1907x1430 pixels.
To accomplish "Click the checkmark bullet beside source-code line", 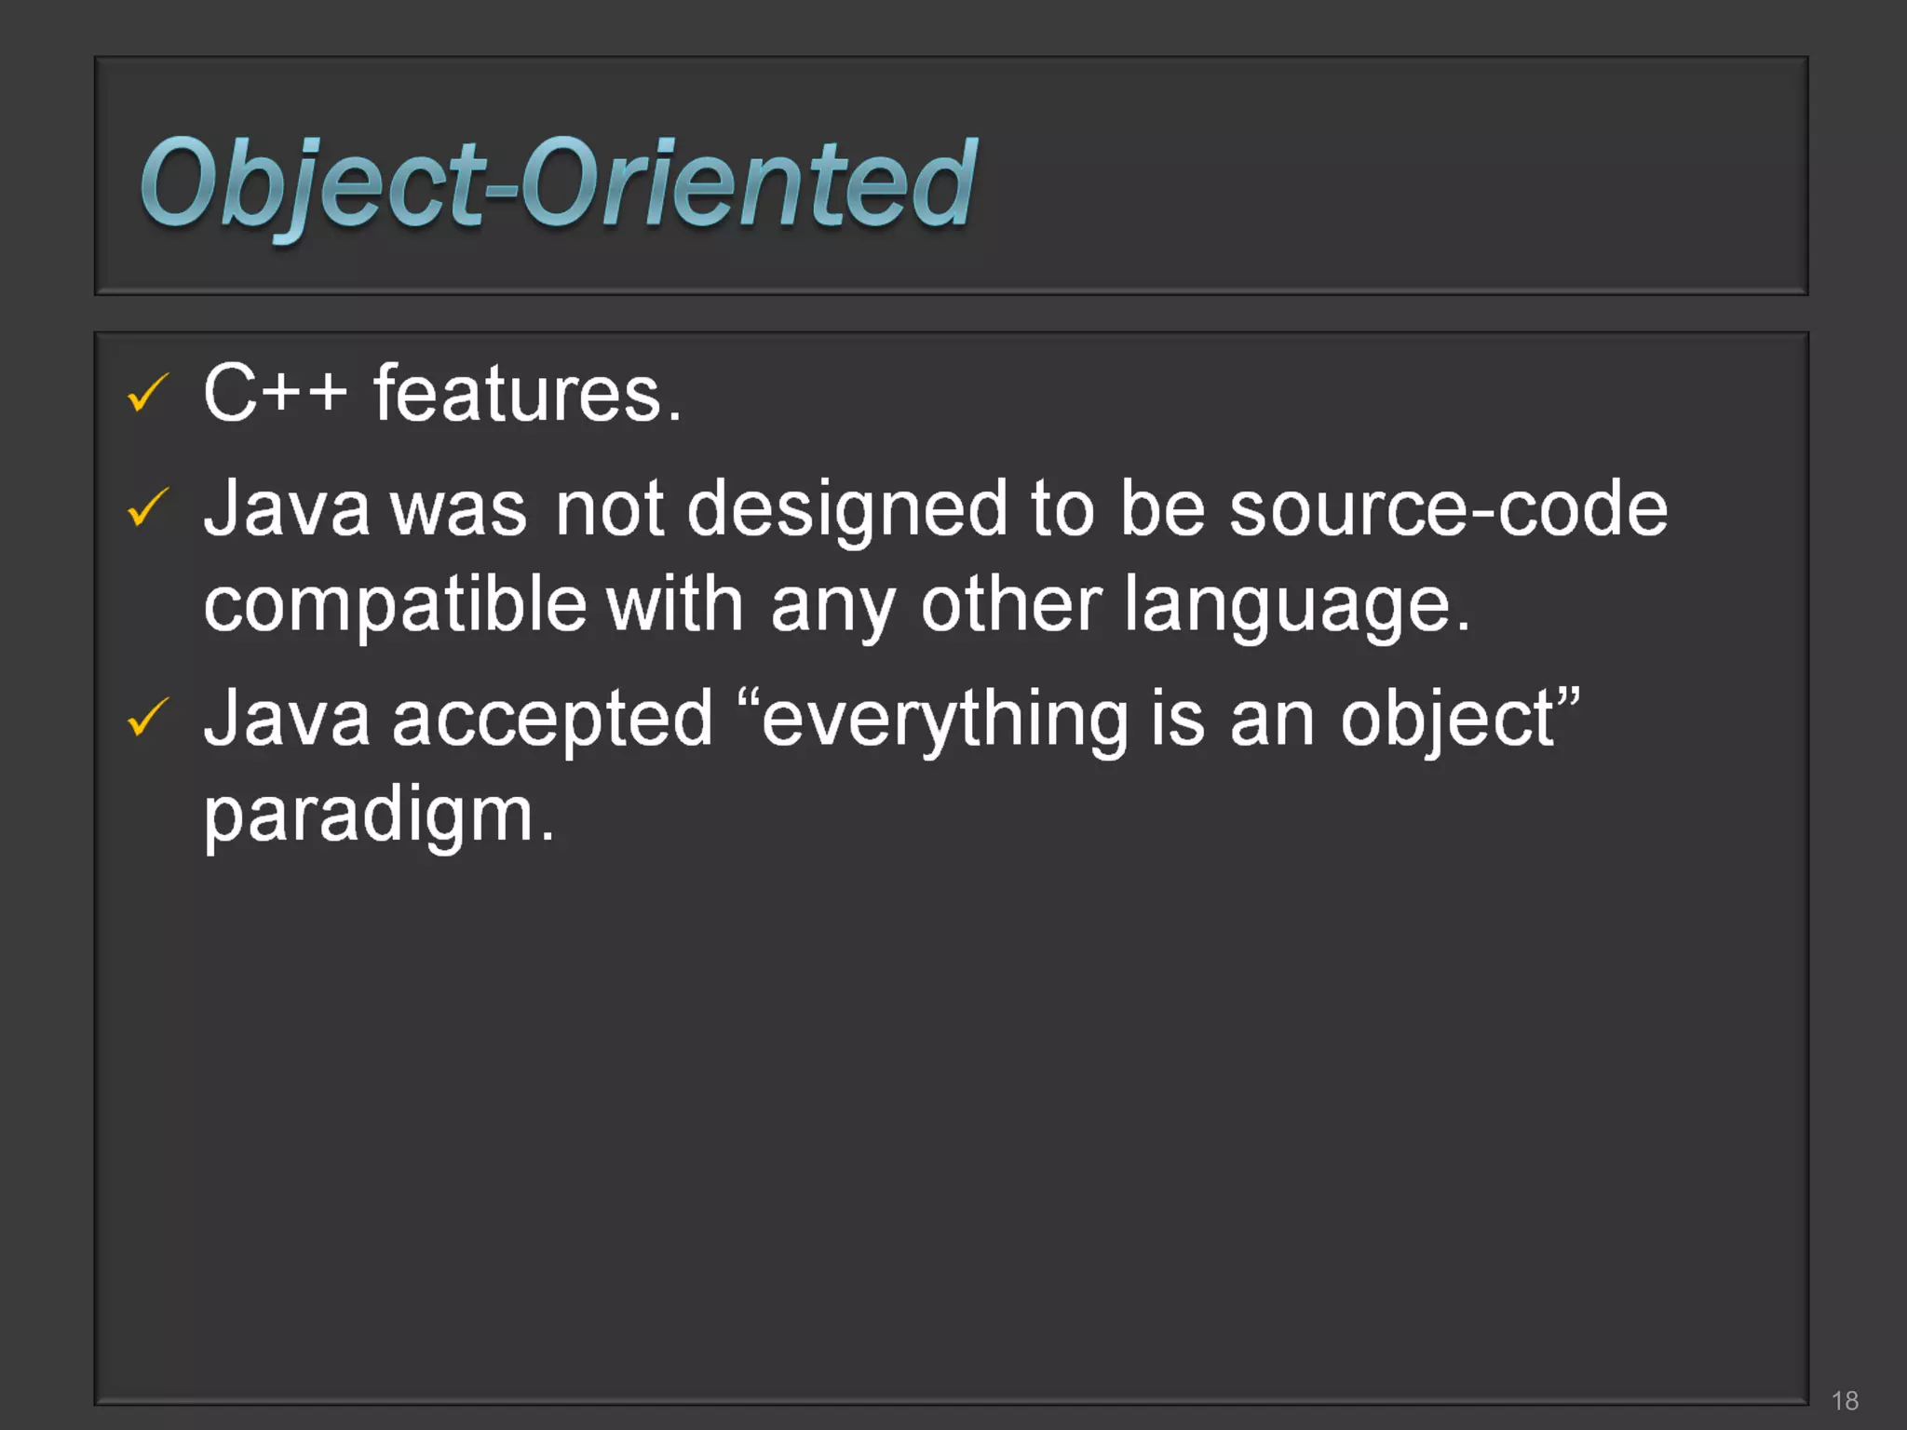I will pos(147,507).
